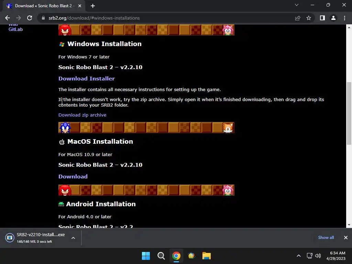Click the text For MacOS 10.9 or later
The image size is (352, 264).
pos(85,154)
